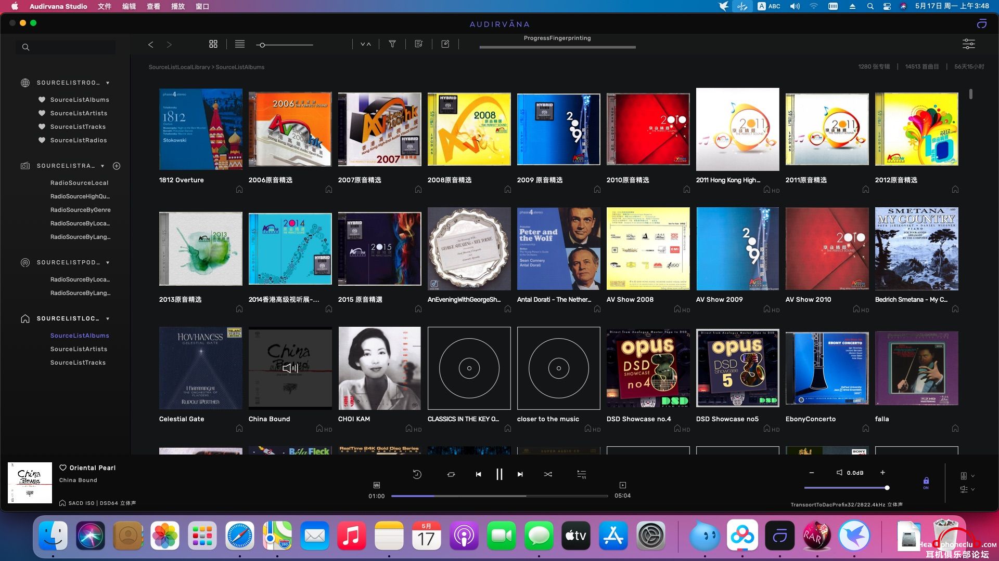Open local SourceListArtists in the sidebar

[79, 349]
